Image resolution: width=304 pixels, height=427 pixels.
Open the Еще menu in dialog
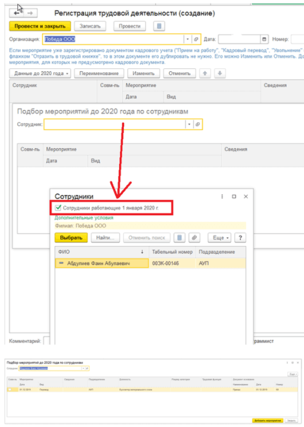click(219, 238)
